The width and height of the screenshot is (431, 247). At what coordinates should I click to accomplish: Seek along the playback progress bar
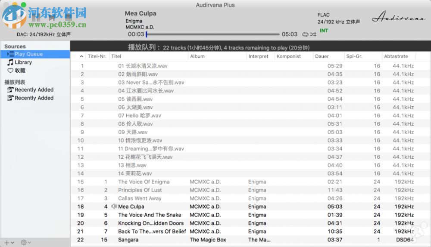(213, 34)
